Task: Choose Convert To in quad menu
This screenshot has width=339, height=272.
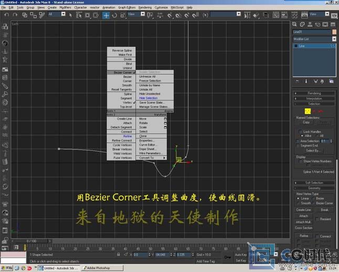Action: [x=151, y=158]
